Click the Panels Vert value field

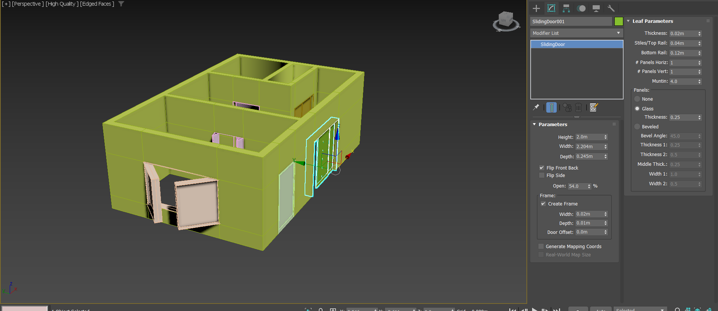click(x=683, y=71)
